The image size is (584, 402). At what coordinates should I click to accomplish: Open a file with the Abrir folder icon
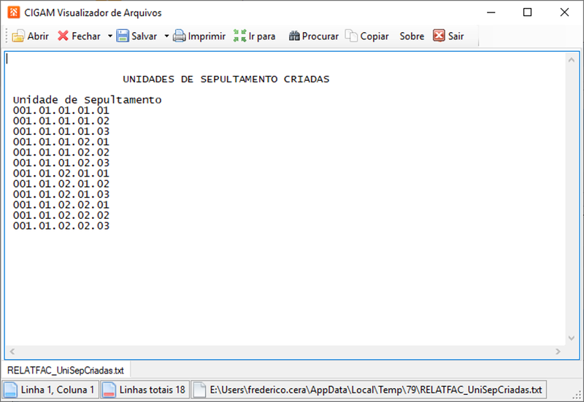18,36
